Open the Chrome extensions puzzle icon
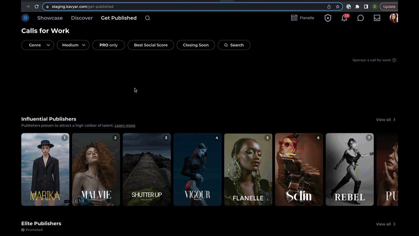The width and height of the screenshot is (419, 236). coord(357,7)
